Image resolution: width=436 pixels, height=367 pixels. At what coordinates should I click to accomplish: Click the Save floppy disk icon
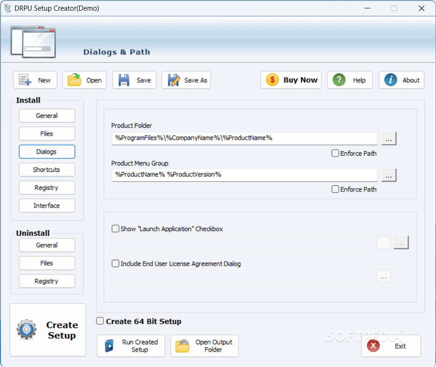[x=124, y=80]
